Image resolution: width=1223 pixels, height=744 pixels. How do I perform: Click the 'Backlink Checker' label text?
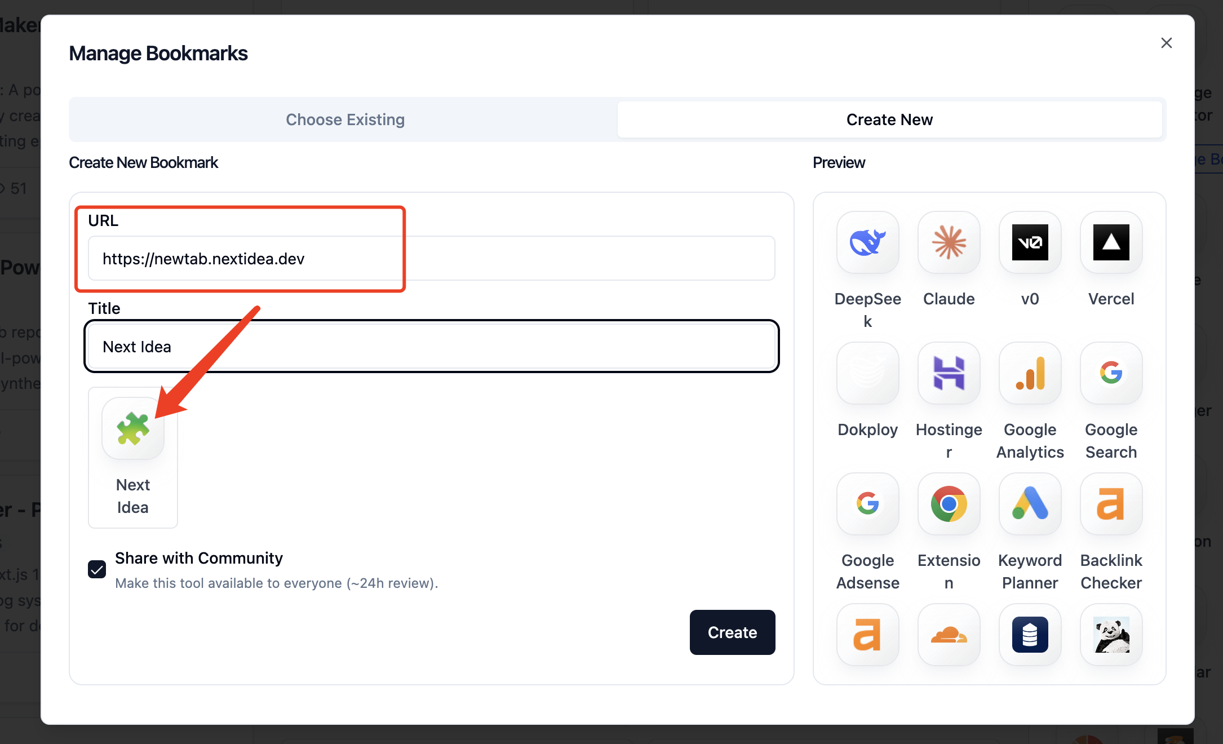(x=1111, y=572)
